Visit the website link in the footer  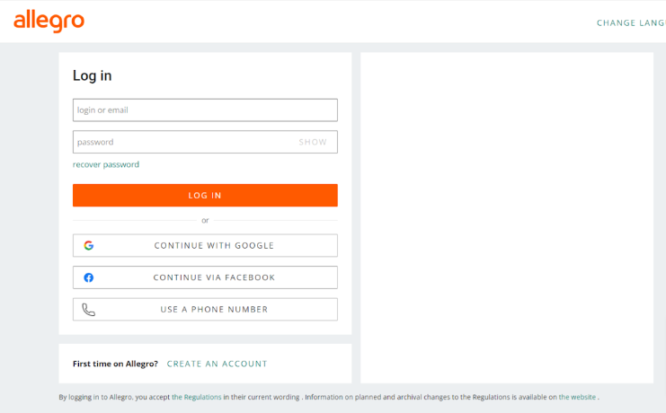coord(577,397)
